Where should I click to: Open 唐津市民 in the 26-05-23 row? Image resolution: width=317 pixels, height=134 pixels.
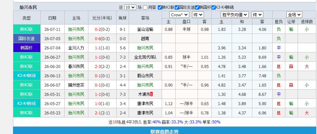pyautogui.click(x=145, y=113)
